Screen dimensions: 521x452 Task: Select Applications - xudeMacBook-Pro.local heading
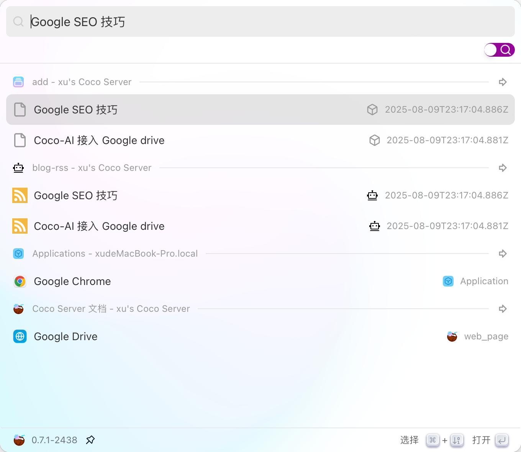click(x=115, y=254)
